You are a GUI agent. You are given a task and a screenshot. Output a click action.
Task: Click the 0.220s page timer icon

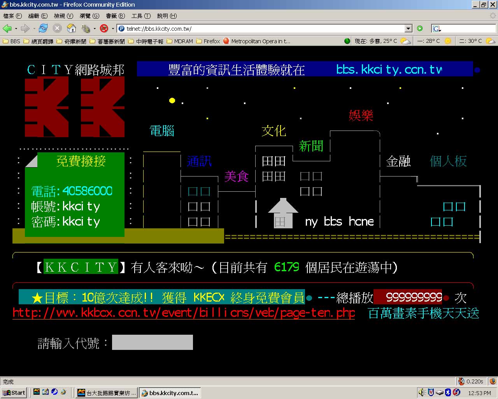[461, 381]
